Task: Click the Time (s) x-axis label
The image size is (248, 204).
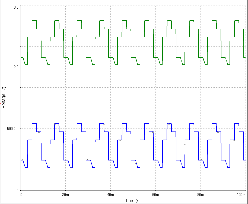Action: (133, 200)
